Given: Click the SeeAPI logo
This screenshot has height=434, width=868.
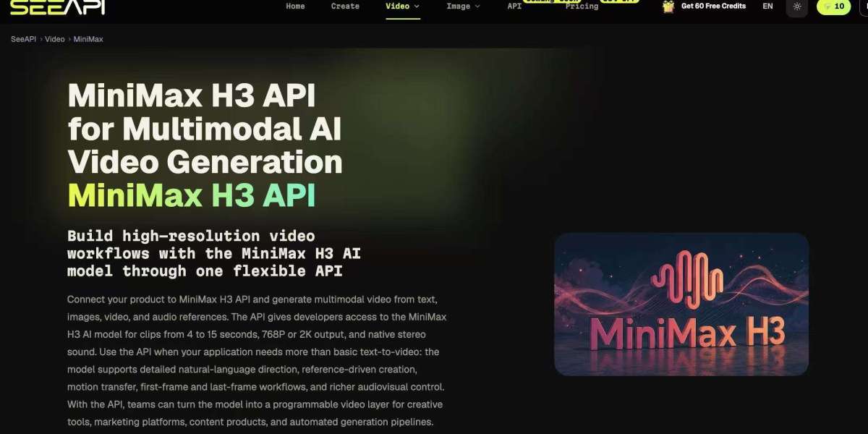Looking at the screenshot, I should (x=57, y=7).
